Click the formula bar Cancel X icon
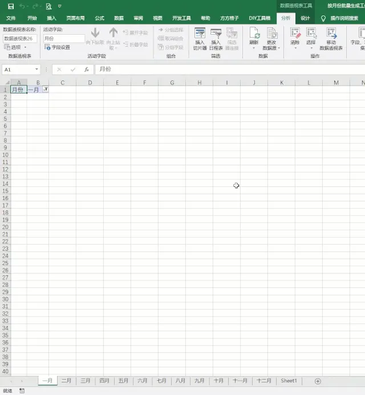Image resolution: width=365 pixels, height=395 pixels. pos(59,70)
